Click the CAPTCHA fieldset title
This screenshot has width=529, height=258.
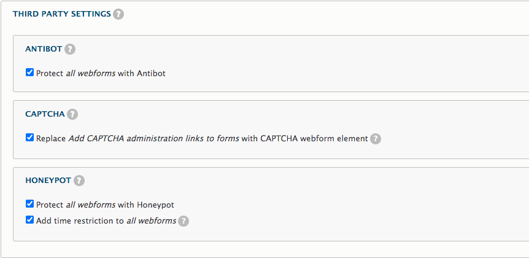[44, 114]
